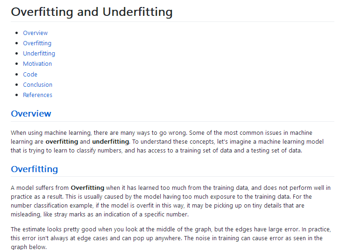The width and height of the screenshot is (346, 250).
Task: Click the blue Overview section heading
Action: click(31, 114)
